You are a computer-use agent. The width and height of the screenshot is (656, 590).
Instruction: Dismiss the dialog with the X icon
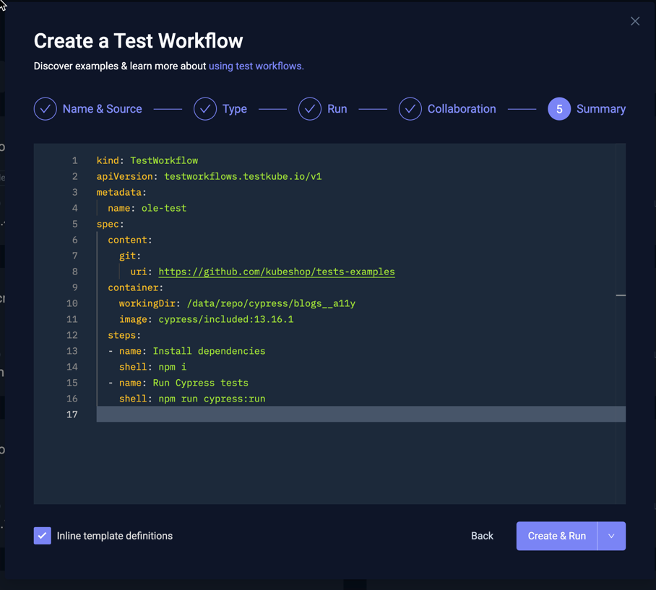pos(634,21)
